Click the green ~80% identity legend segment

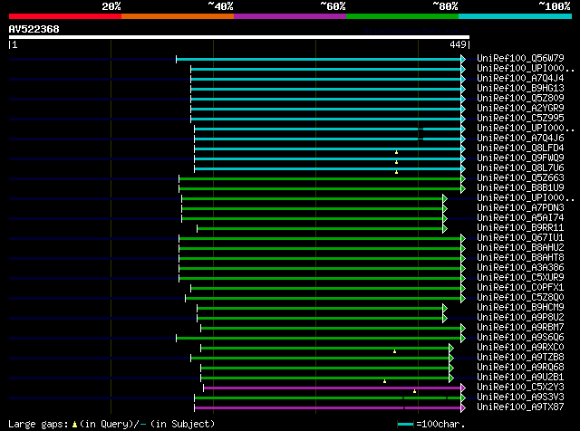[402, 16]
